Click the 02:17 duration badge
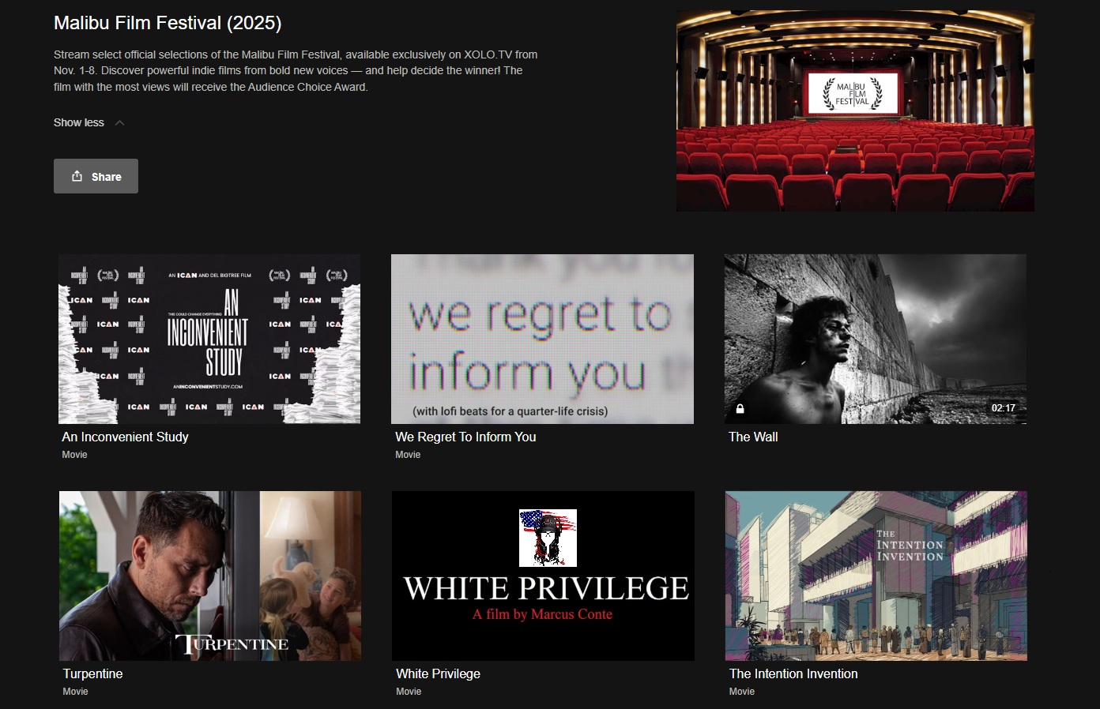Image resolution: width=1100 pixels, height=709 pixels. (1003, 408)
